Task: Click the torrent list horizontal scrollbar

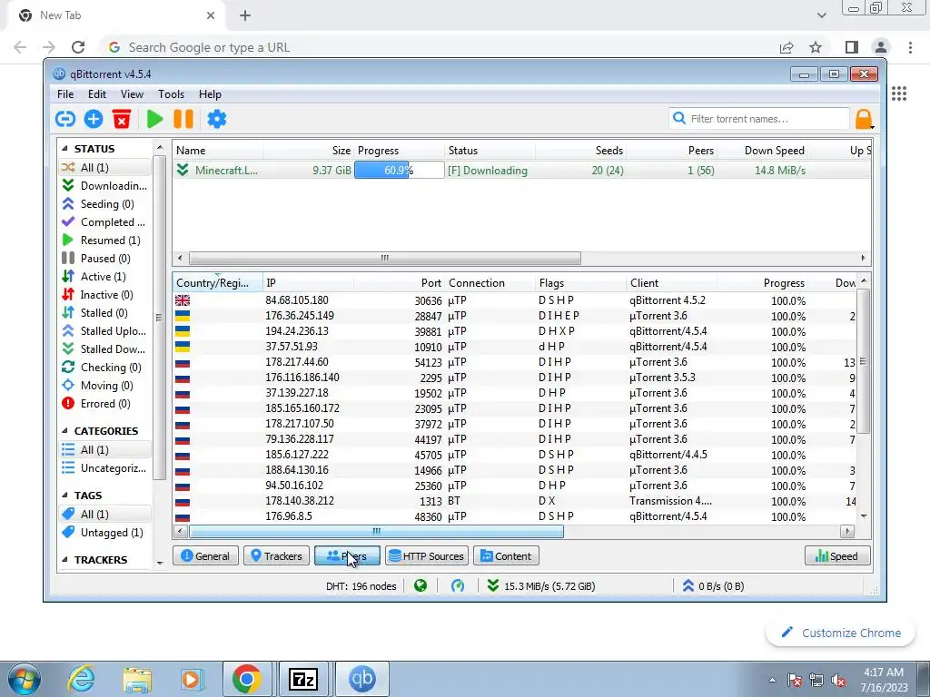Action: pyautogui.click(x=384, y=259)
